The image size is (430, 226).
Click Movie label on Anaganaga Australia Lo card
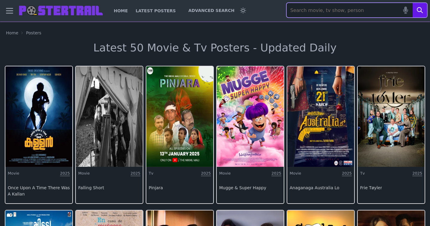pos(295,173)
